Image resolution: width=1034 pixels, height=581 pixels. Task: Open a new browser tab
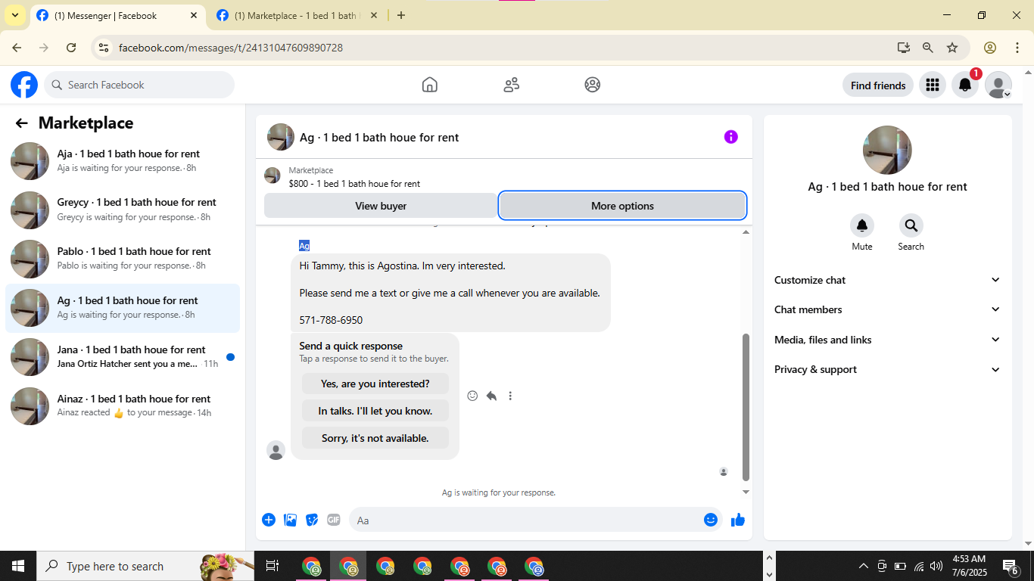coord(401,15)
